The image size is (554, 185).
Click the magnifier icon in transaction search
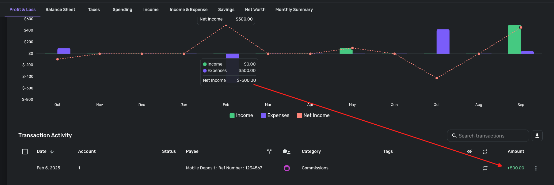pos(454,136)
